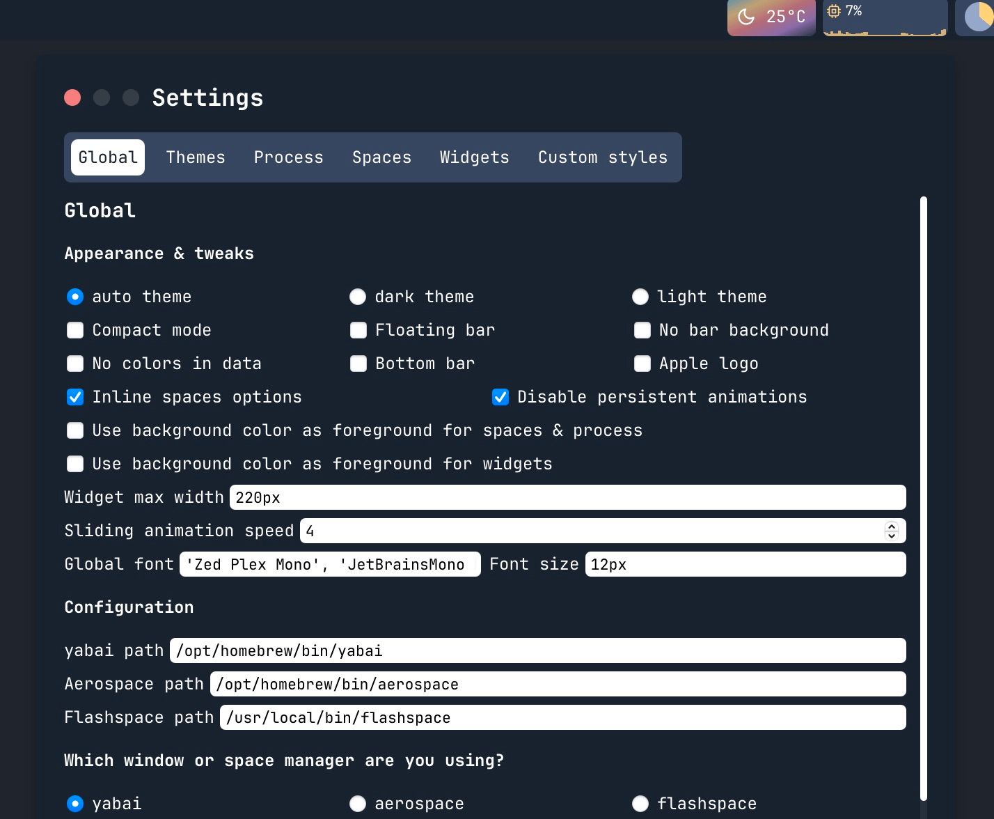Open the Process tab
This screenshot has width=994, height=819.
tap(289, 157)
